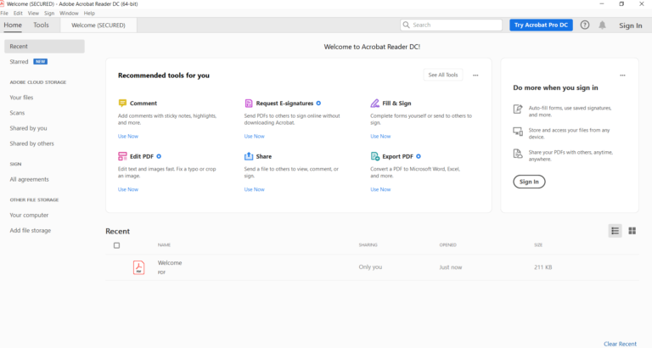652x348 pixels.
Task: Open All agreements
Action: pos(30,179)
